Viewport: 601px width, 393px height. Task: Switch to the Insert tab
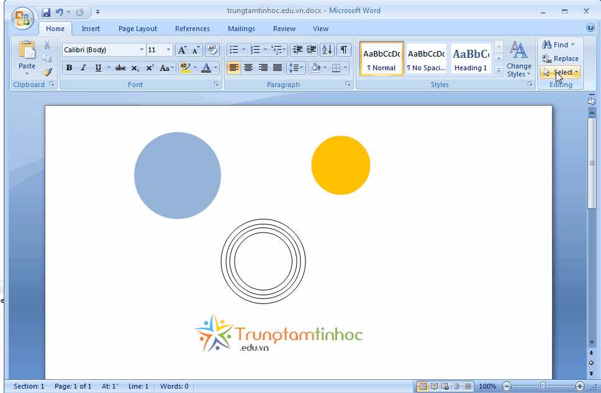91,29
